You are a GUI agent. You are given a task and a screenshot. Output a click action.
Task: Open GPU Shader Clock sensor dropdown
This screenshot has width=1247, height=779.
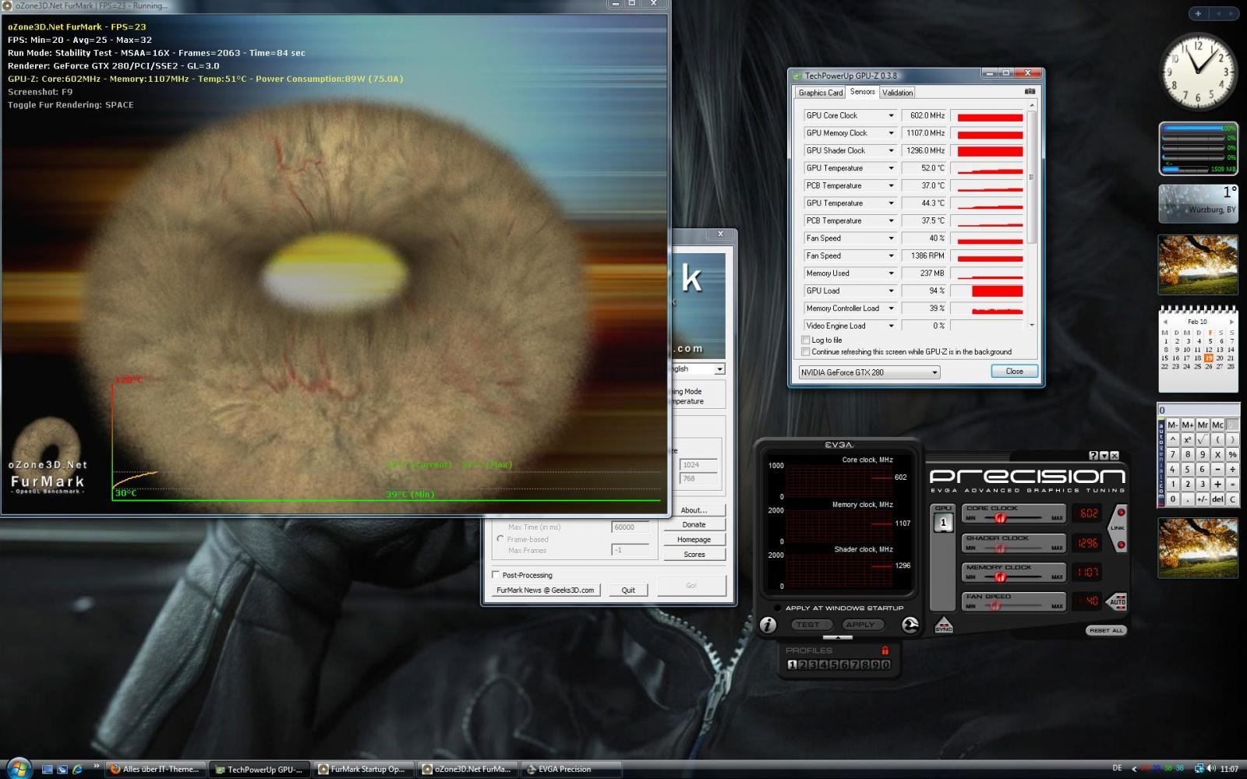[892, 150]
